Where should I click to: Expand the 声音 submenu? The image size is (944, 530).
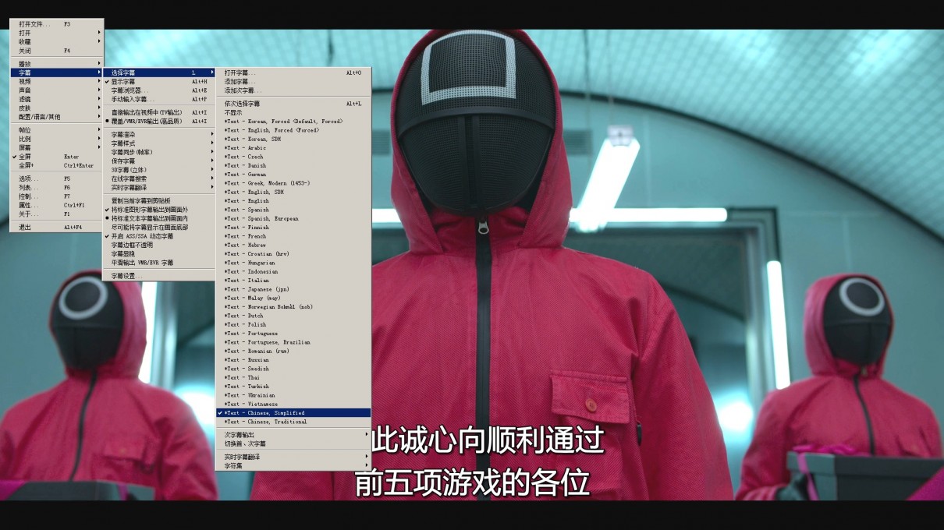coord(57,90)
